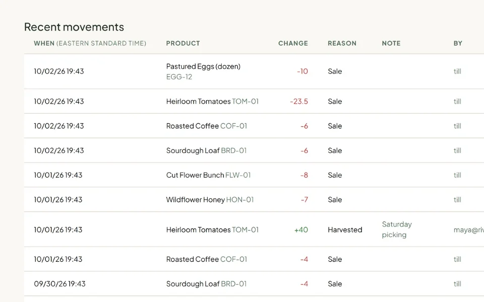484x302 pixels.
Task: Select Roasted Coffee COF-01 in the -6 row
Action: tap(207, 126)
